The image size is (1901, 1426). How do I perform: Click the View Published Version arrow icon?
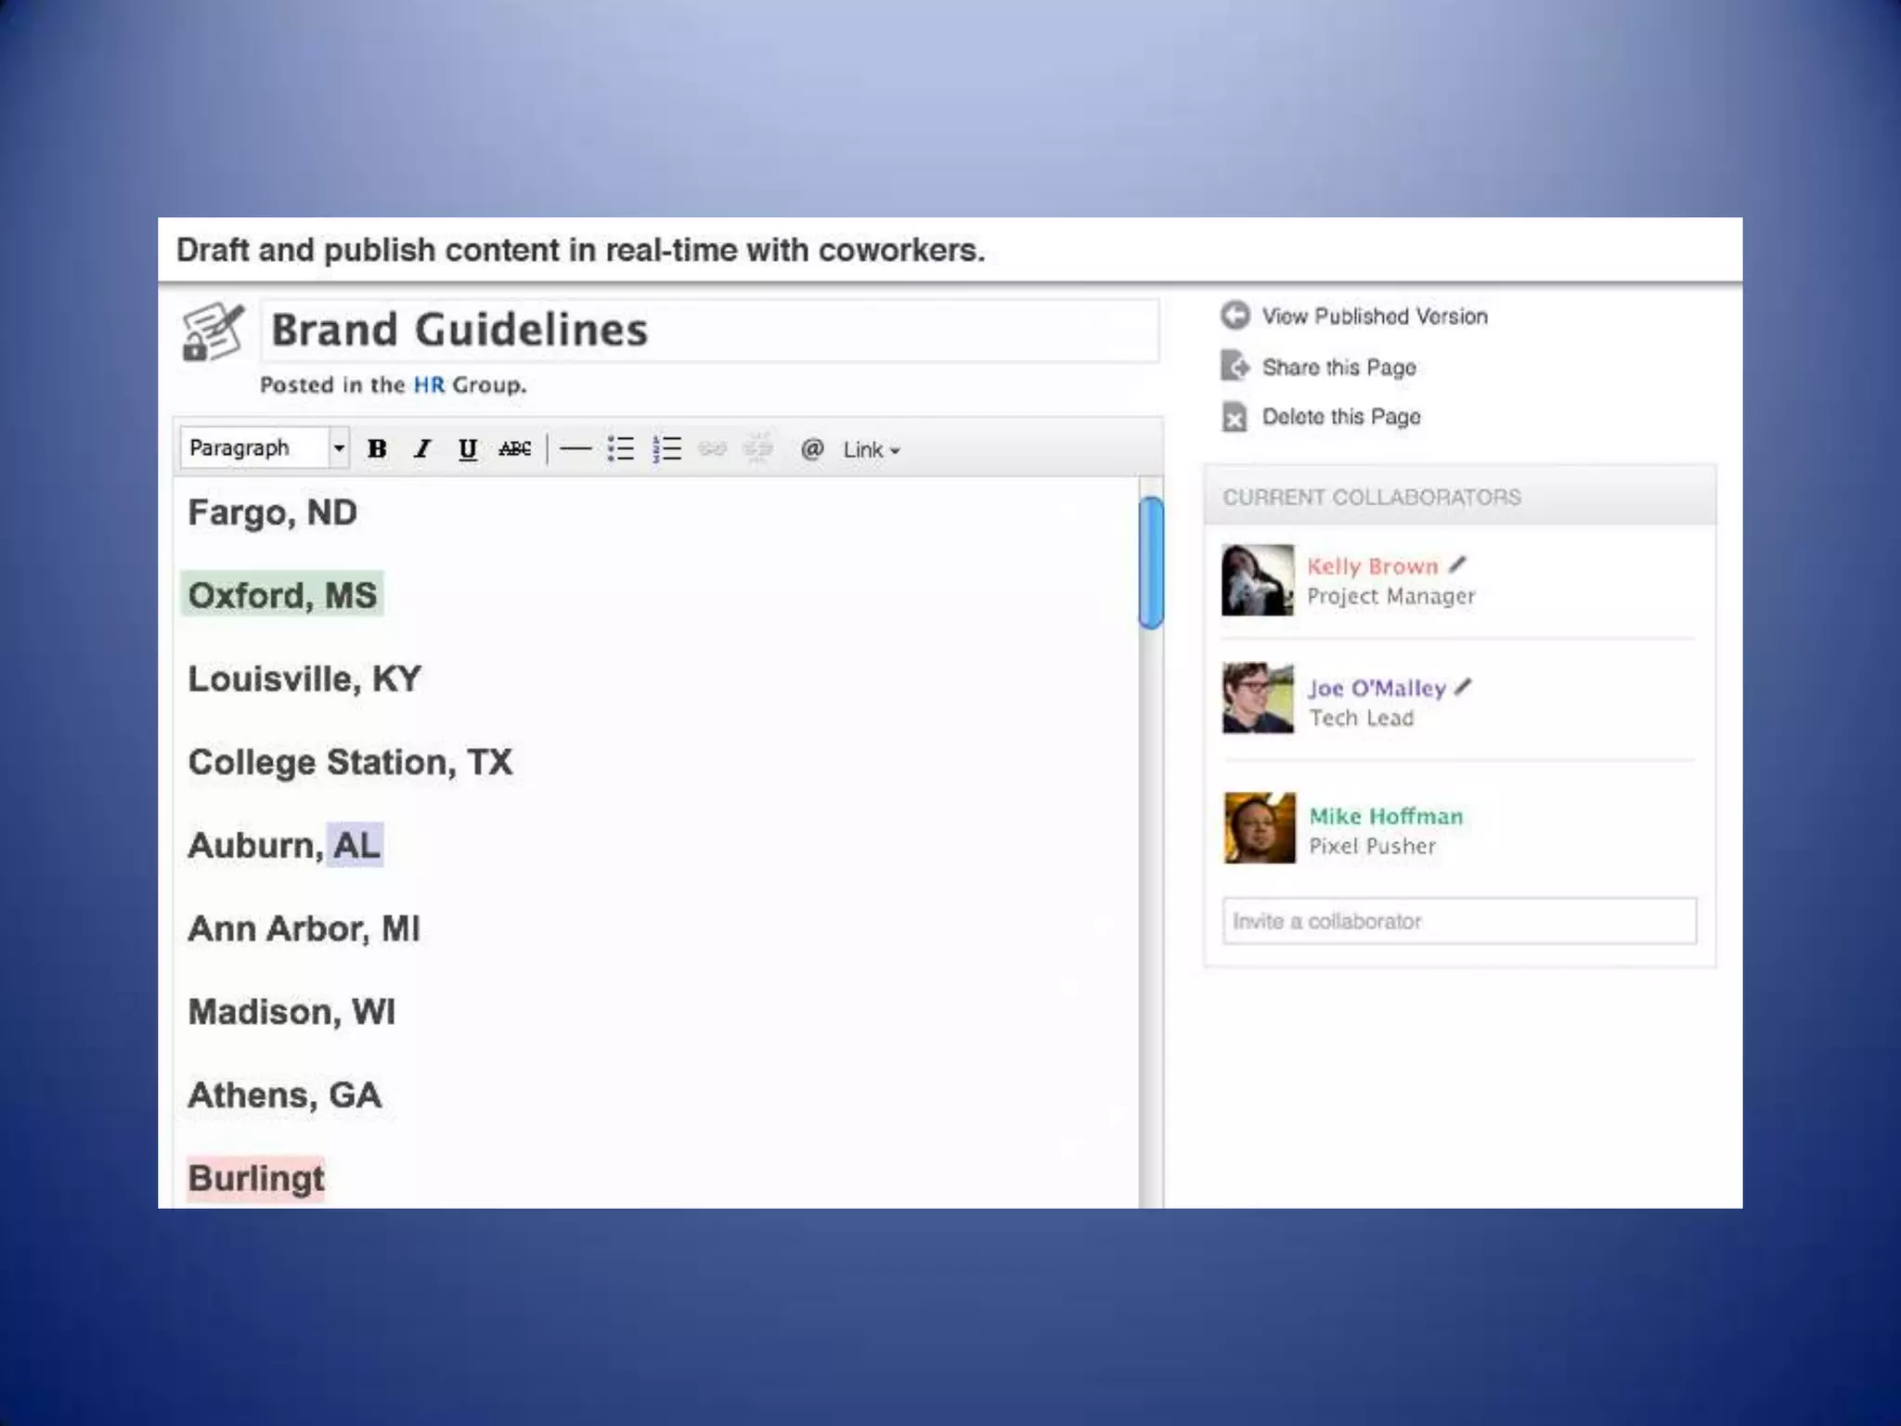pyautogui.click(x=1235, y=316)
